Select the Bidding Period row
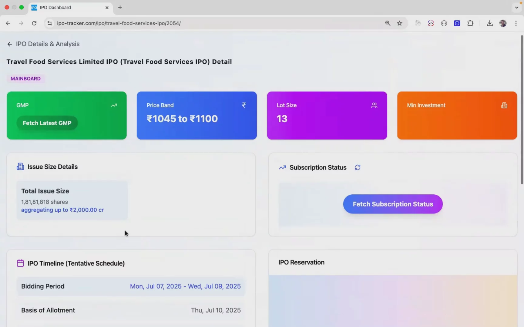This screenshot has width=524, height=327. (x=131, y=286)
